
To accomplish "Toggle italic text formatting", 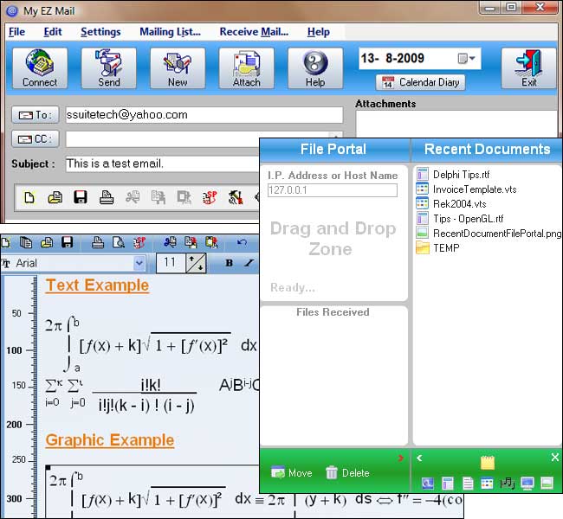I will [249, 263].
